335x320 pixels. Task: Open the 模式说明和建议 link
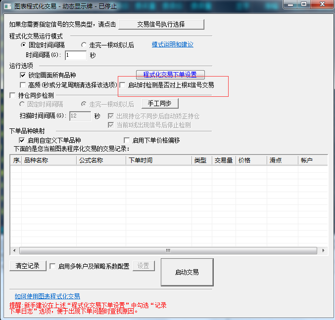pos(172,44)
